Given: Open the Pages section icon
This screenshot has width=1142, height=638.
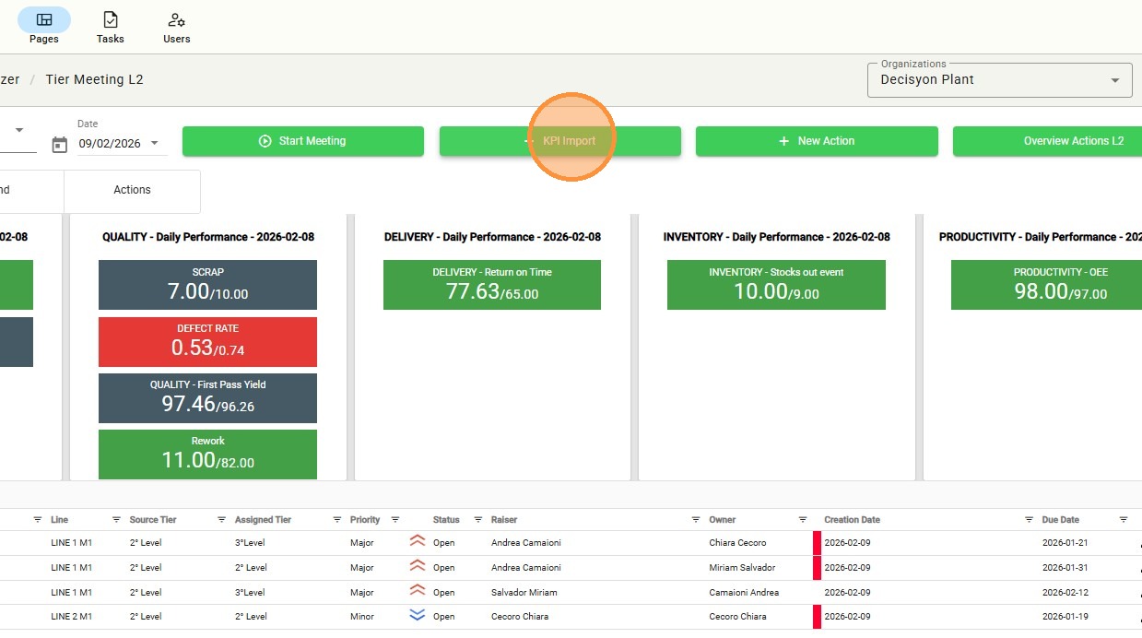Looking at the screenshot, I should point(43,20).
